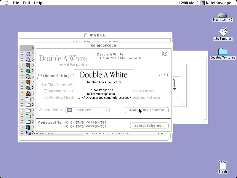237x178 pixels.
Task: Click the Select Scheme... button
Action: (x=149, y=125)
